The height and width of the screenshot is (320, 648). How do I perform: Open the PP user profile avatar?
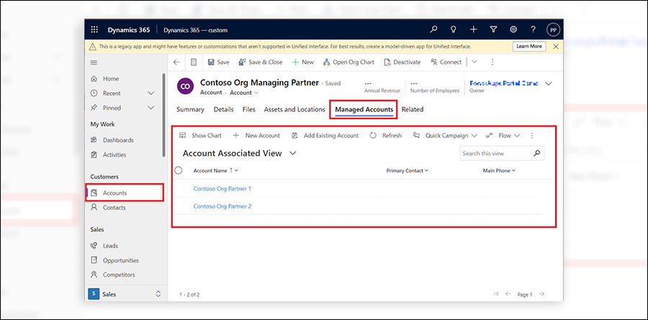(553, 29)
